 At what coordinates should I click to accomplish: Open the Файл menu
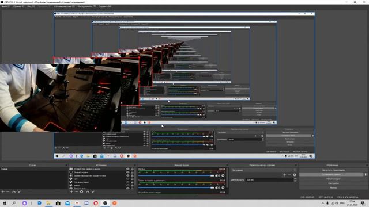tap(6, 6)
